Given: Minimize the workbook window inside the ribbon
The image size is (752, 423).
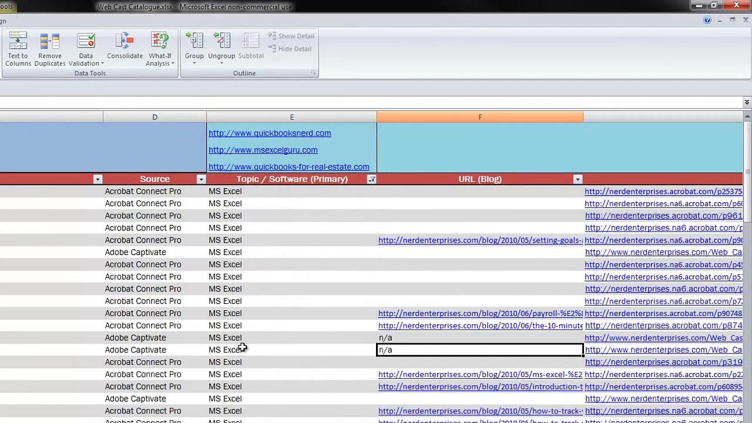Looking at the screenshot, I should (x=720, y=20).
